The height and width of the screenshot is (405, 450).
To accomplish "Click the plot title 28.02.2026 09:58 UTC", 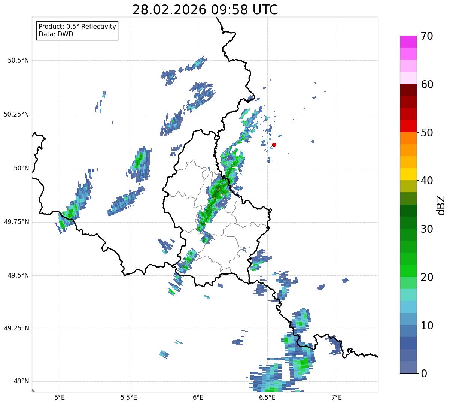I will point(205,10).
